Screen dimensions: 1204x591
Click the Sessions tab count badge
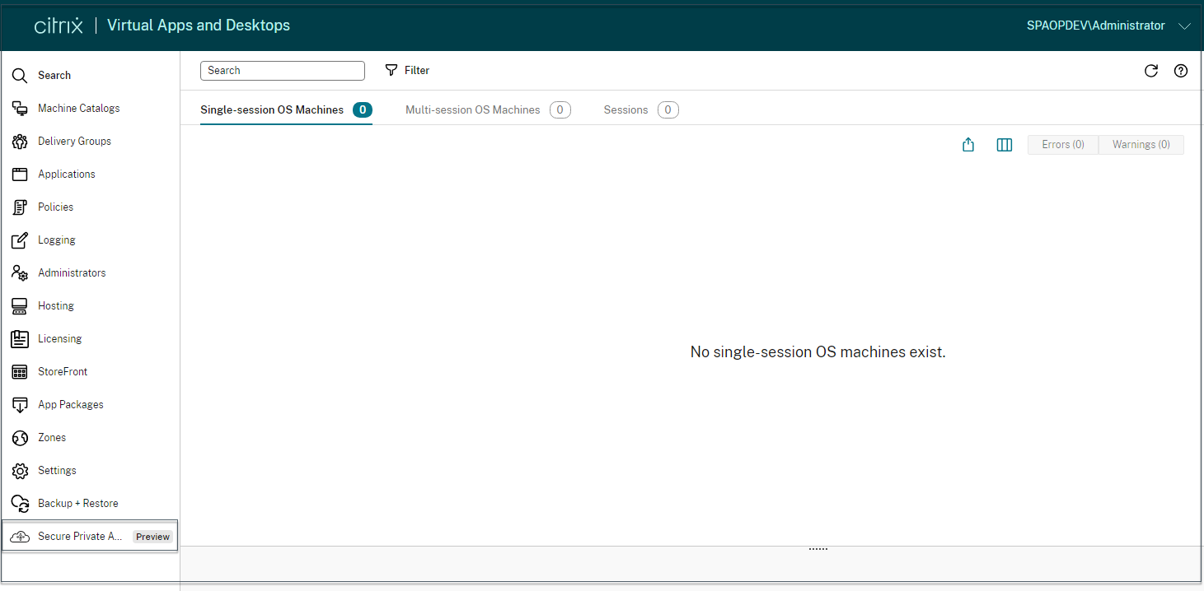click(x=668, y=109)
